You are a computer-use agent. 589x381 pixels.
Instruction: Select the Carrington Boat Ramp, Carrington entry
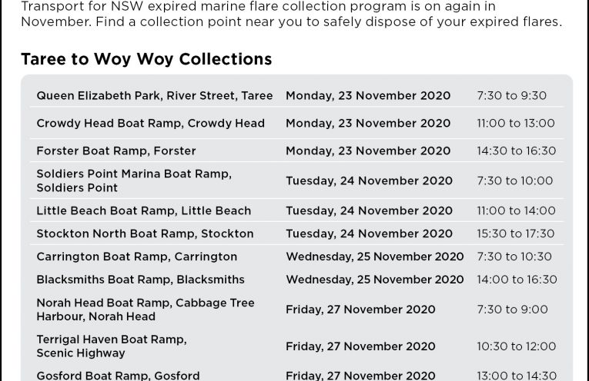136,257
